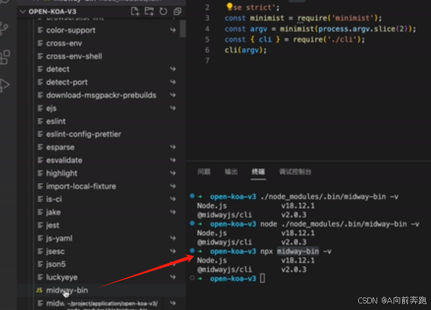The image size is (431, 310).
Task: Click "require('./cli')" on line 5
Action: 329,39
